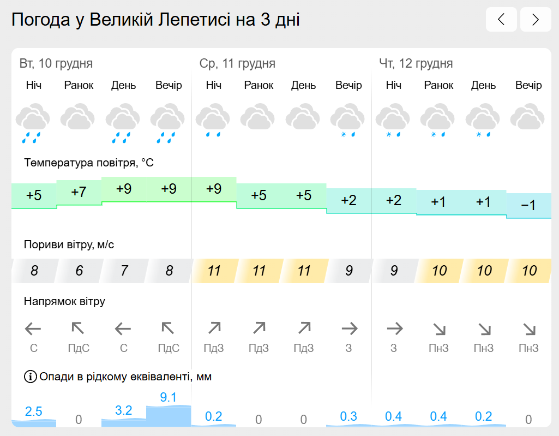The height and width of the screenshot is (436, 559).
Task: Click southeast wind arrow for Tuesday morning
Action: [x=78, y=328]
